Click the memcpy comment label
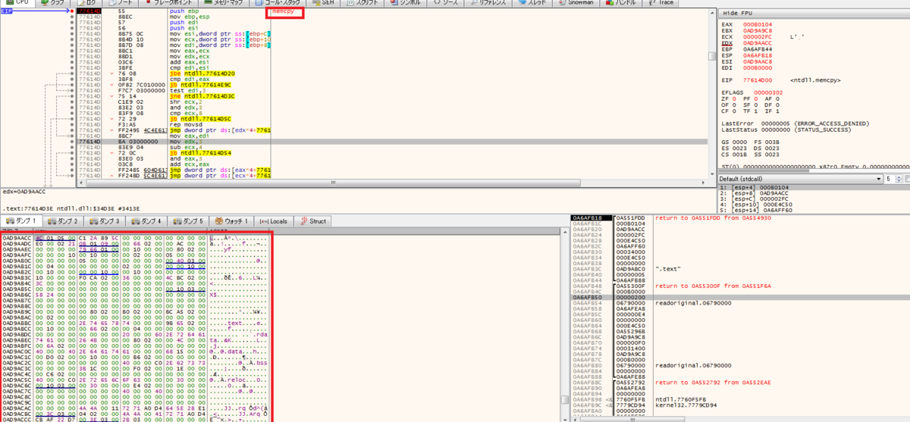 [283, 12]
